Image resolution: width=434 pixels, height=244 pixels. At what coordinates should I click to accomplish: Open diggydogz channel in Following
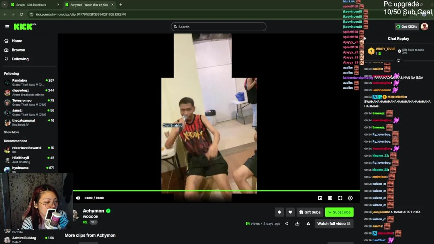point(29,93)
